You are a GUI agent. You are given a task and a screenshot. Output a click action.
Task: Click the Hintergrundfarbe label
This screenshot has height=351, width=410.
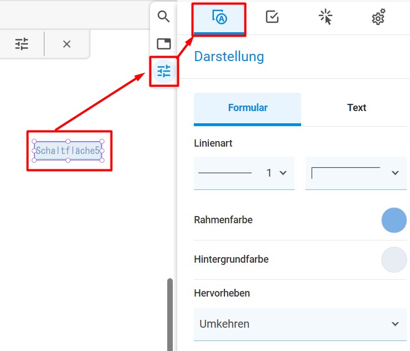[232, 259]
